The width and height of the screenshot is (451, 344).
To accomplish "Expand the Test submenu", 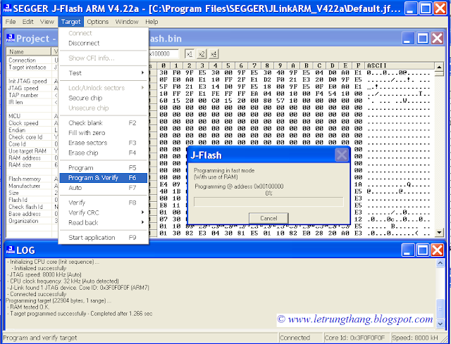I will click(103, 73).
